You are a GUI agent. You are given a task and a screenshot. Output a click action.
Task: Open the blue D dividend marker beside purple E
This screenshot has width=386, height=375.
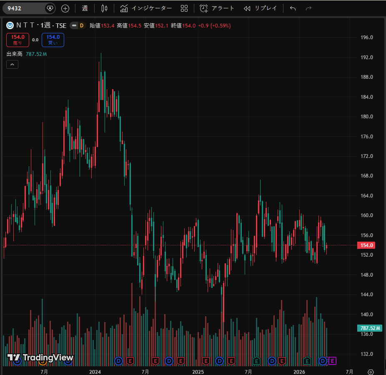pos(323,361)
